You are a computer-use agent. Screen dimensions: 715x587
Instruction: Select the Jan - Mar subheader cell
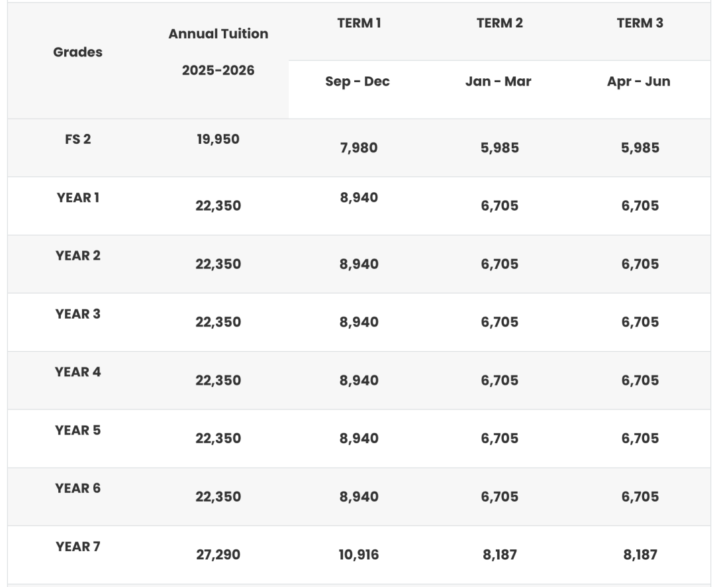[499, 81]
